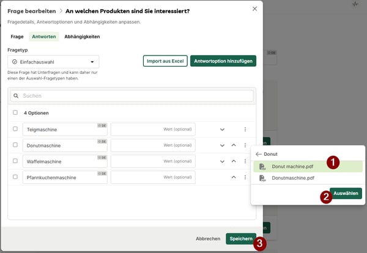Select Donutmaschine.pdf in file list

(308, 178)
